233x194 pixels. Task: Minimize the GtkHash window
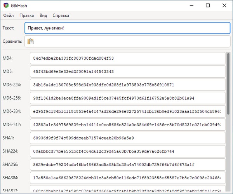192,6
